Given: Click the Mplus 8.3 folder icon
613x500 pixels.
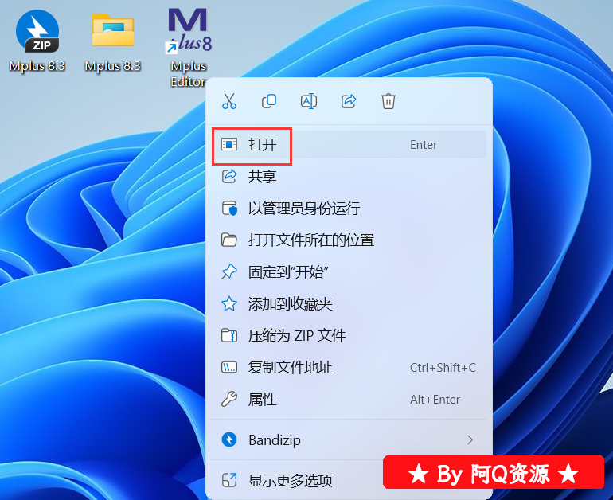Looking at the screenshot, I should point(113,30).
